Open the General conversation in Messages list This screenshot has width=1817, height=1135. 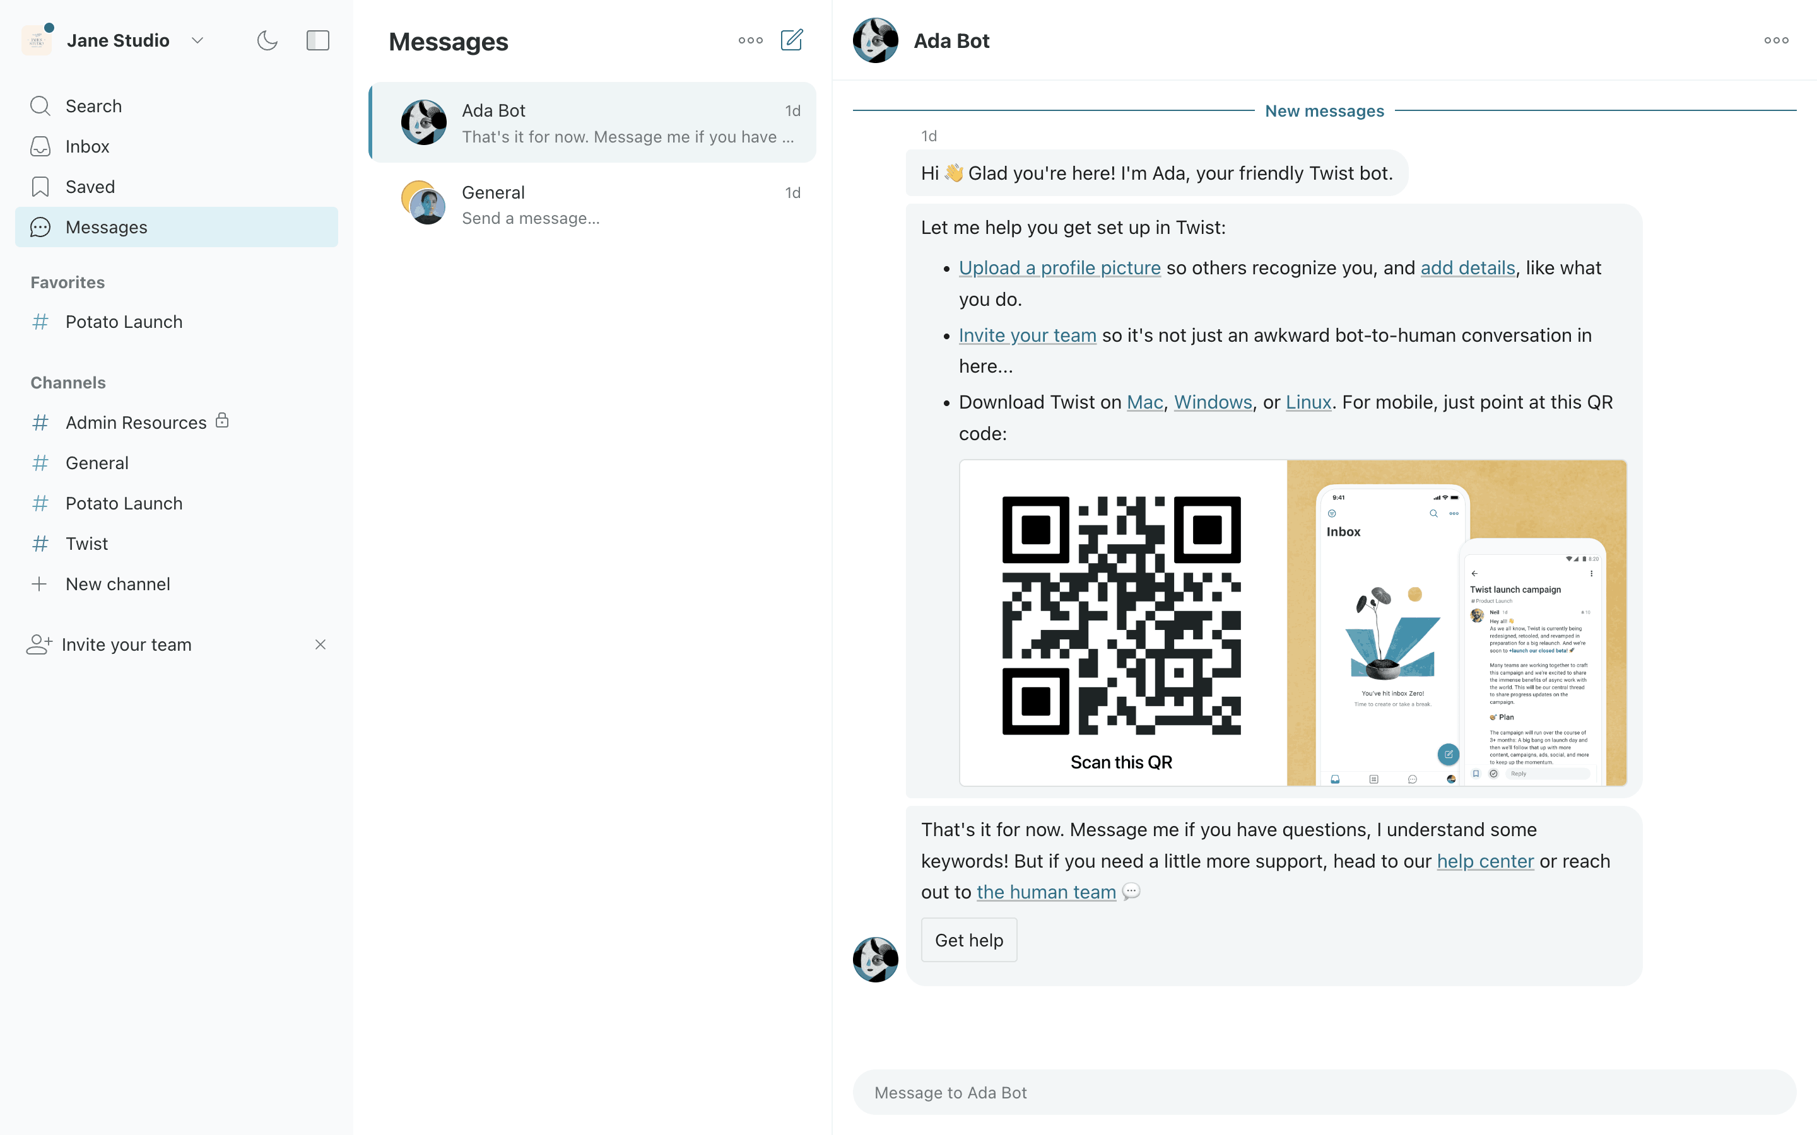coord(593,204)
